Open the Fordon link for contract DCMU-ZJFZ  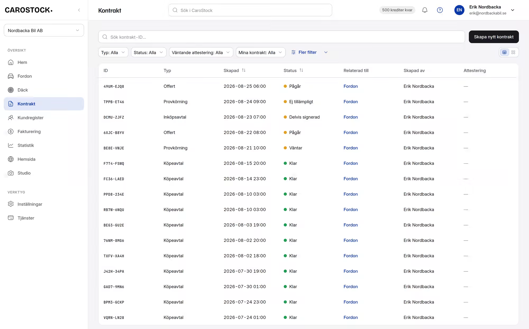(x=350, y=117)
